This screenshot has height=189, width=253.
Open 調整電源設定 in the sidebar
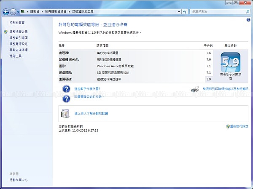pyautogui.click(x=19, y=44)
